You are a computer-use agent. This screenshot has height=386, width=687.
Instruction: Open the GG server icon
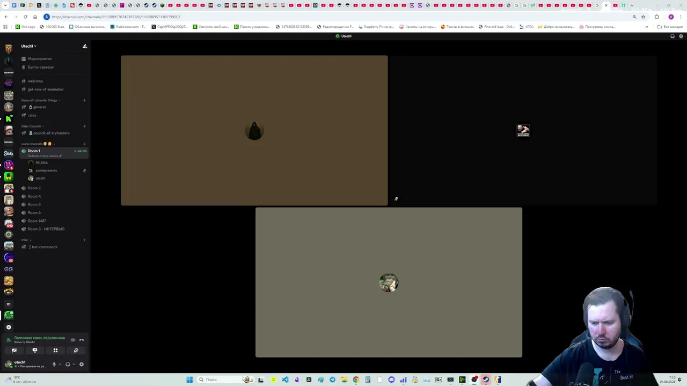click(9, 269)
